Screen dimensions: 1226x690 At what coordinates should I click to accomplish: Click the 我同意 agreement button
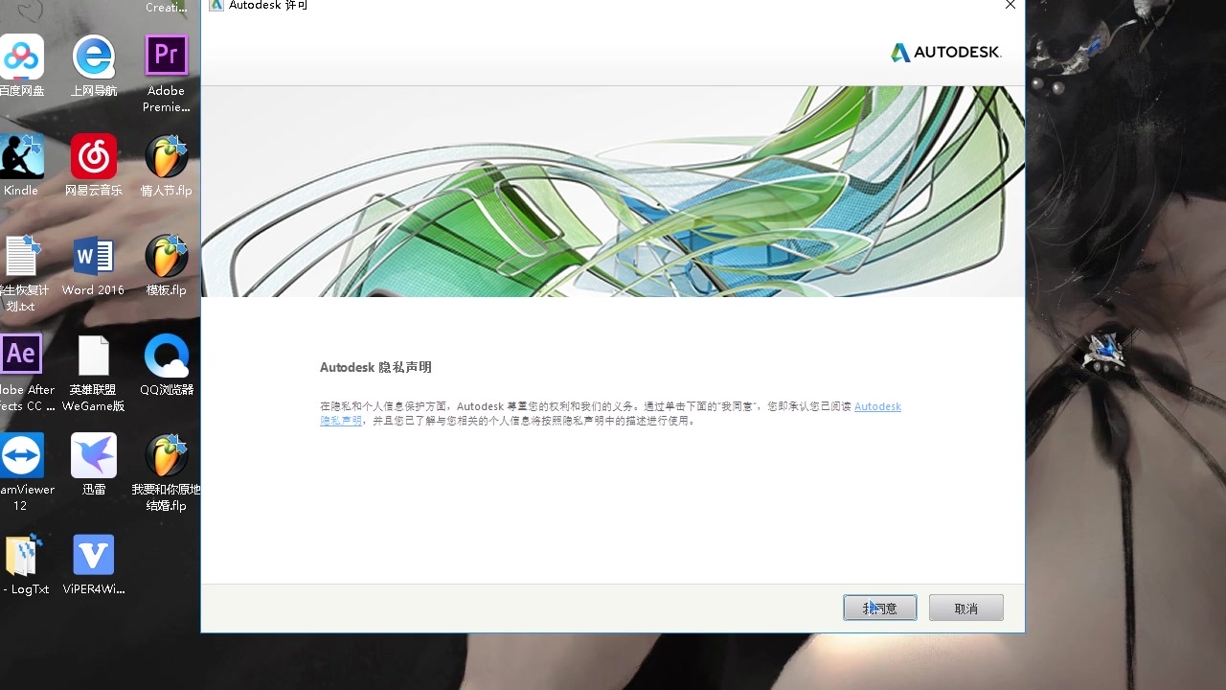tap(879, 607)
